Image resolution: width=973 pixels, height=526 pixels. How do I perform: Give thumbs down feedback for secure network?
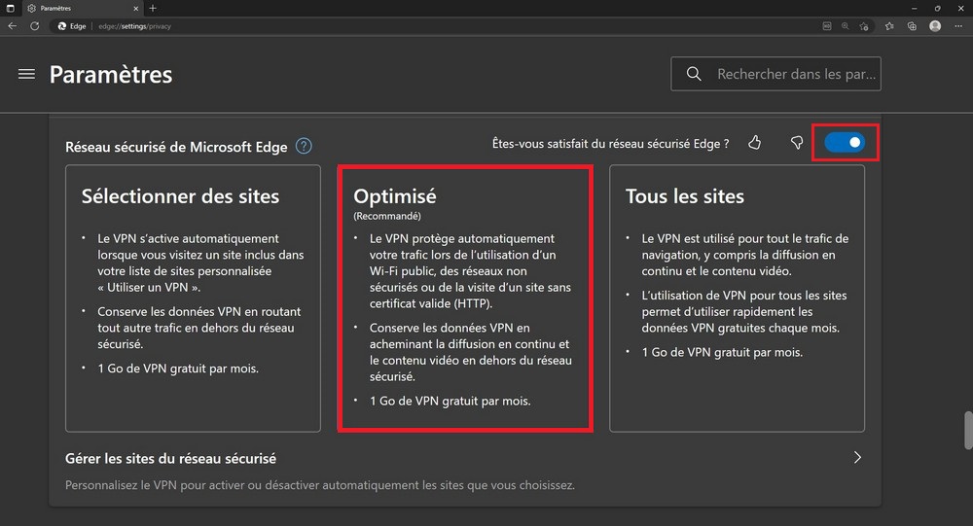pyautogui.click(x=797, y=143)
